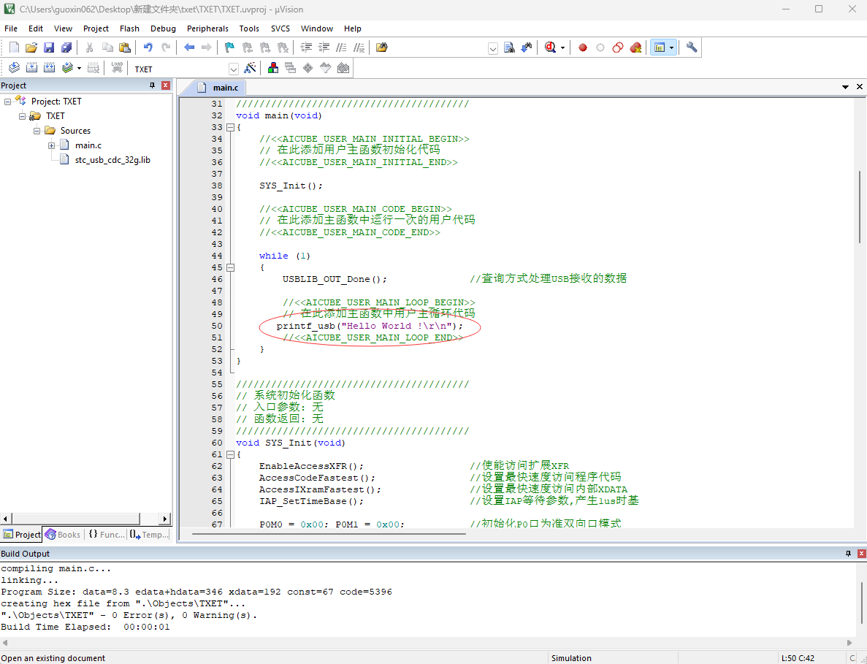Open the File menu

(11, 28)
